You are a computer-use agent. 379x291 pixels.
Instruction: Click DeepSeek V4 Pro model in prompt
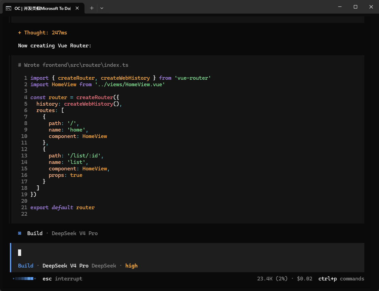pyautogui.click(x=65, y=265)
